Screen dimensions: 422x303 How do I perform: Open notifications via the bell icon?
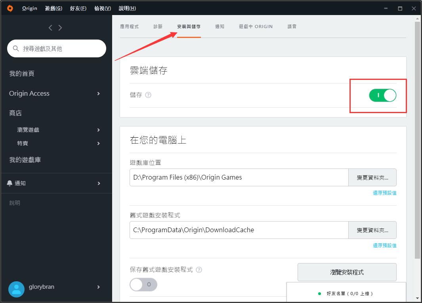[9, 183]
